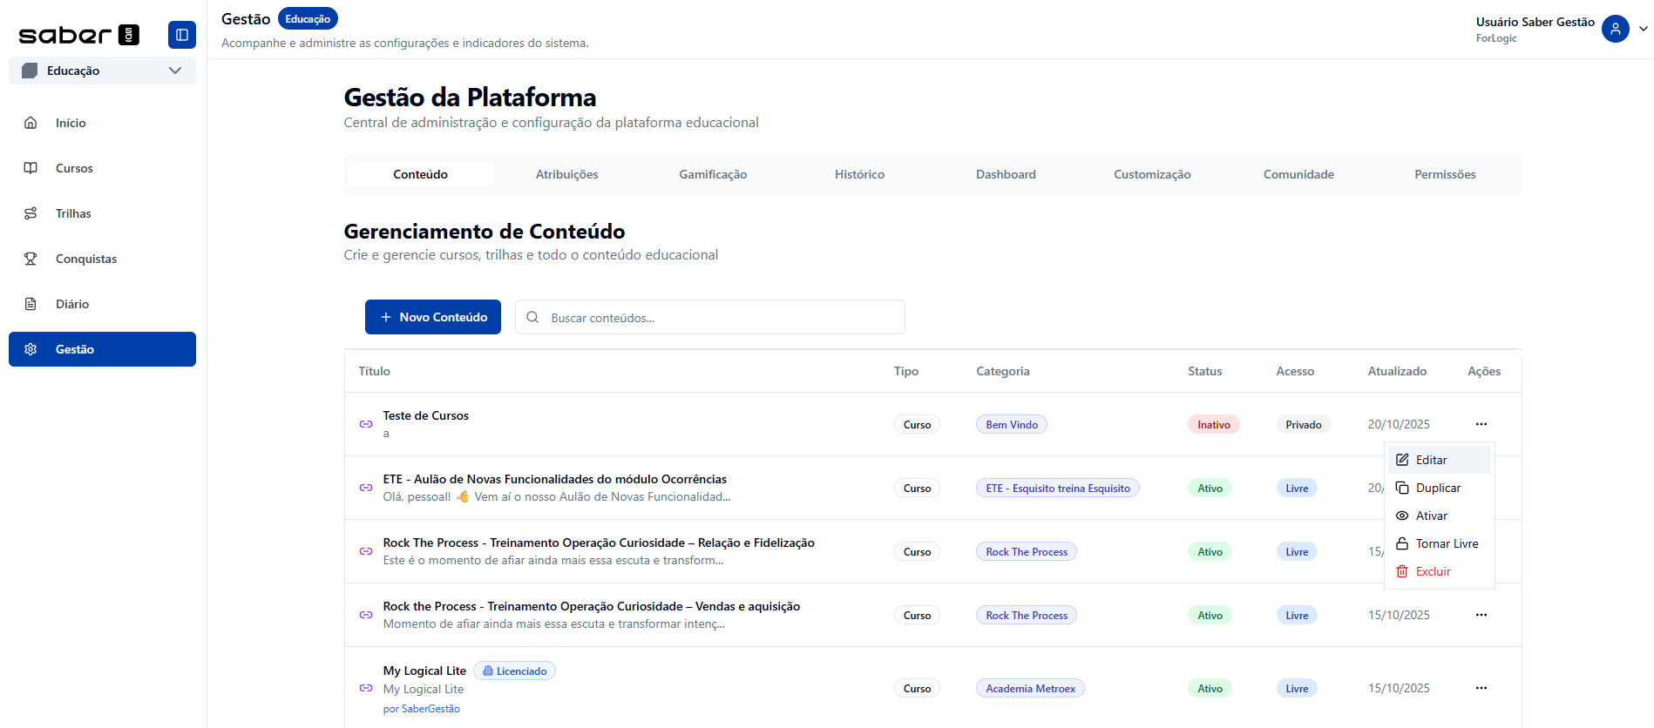Click the Rock The Process category tag
The height and width of the screenshot is (728, 1654).
point(1026,552)
